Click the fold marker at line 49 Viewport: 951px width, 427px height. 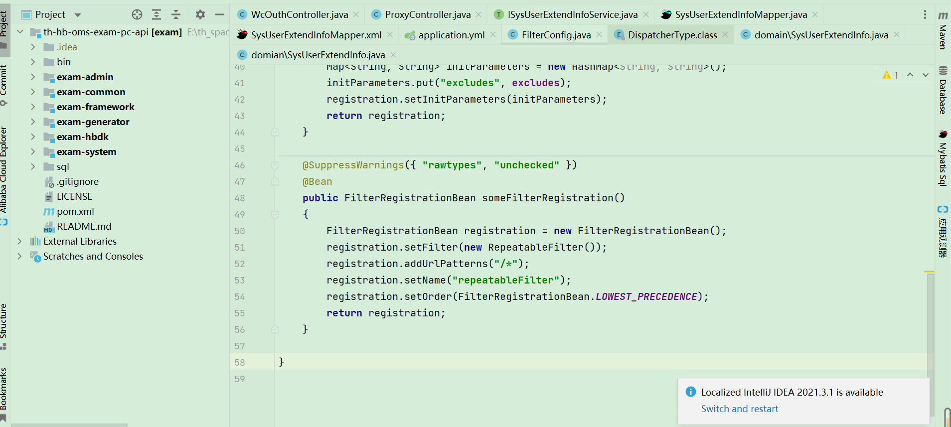(275, 214)
